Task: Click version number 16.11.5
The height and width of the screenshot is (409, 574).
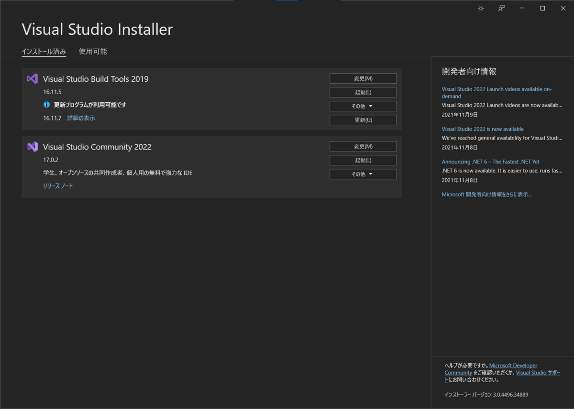Action: (x=52, y=92)
